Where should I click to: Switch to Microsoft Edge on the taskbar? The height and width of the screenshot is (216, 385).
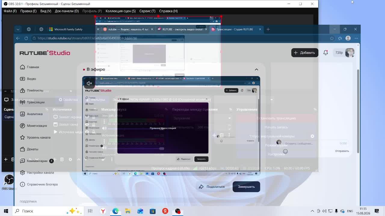[x=115, y=211]
